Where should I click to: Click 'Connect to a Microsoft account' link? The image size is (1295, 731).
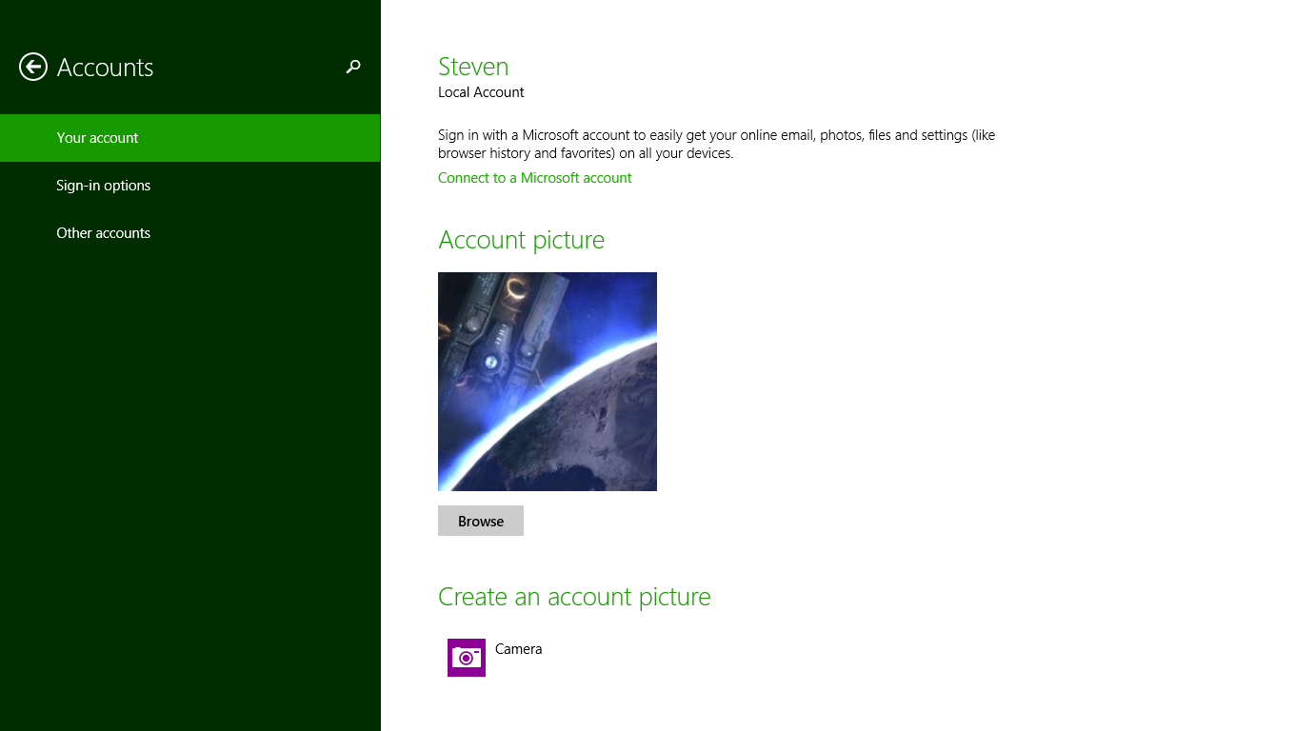[534, 178]
